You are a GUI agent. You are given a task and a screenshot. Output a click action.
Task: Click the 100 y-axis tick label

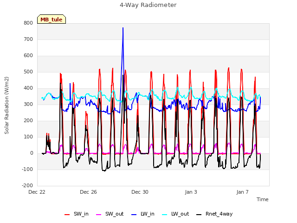pos(28,137)
